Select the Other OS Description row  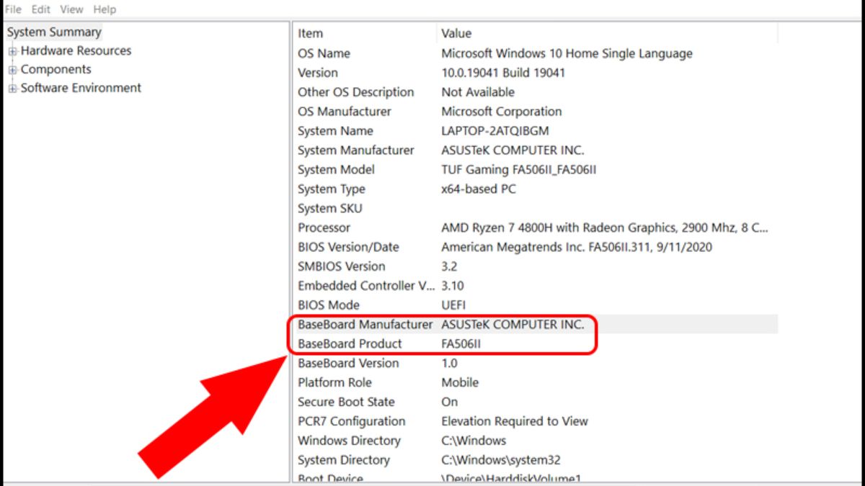536,92
